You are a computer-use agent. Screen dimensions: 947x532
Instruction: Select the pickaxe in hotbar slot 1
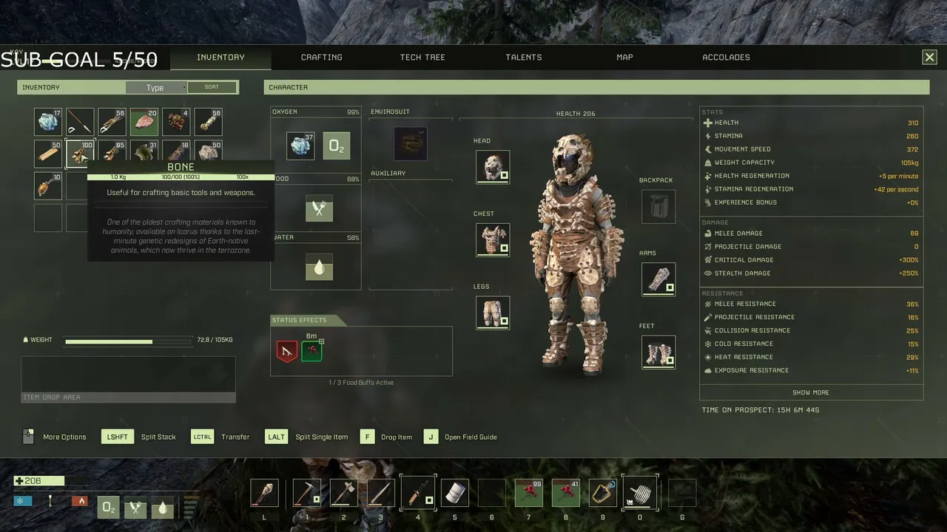(x=307, y=493)
